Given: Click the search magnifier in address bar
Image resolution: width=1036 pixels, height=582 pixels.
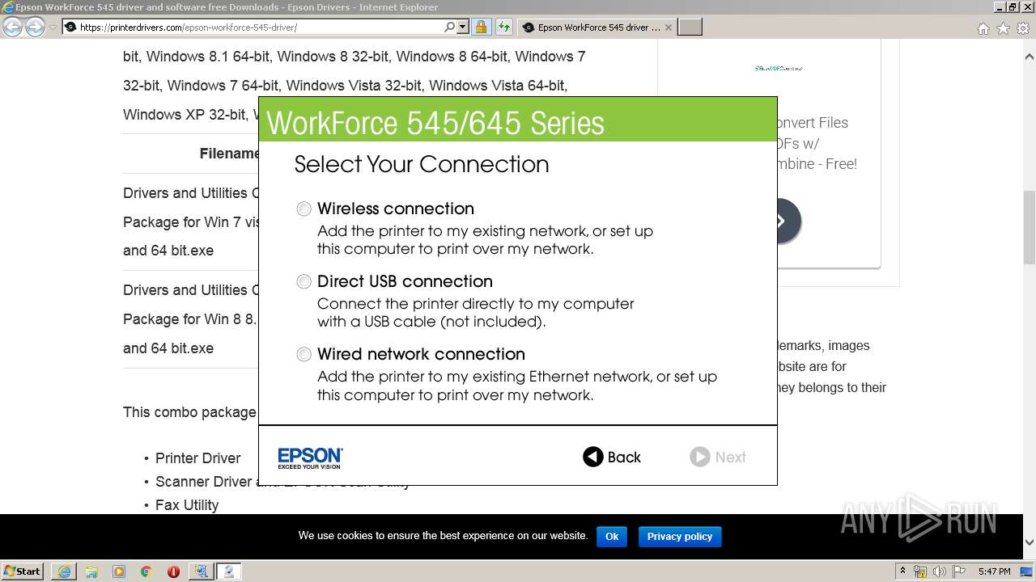Looking at the screenshot, I should click(450, 27).
